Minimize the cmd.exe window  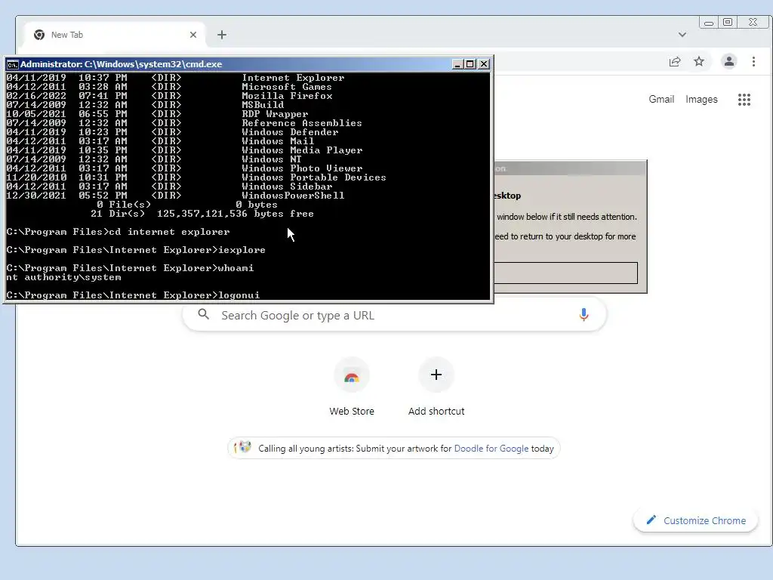457,64
